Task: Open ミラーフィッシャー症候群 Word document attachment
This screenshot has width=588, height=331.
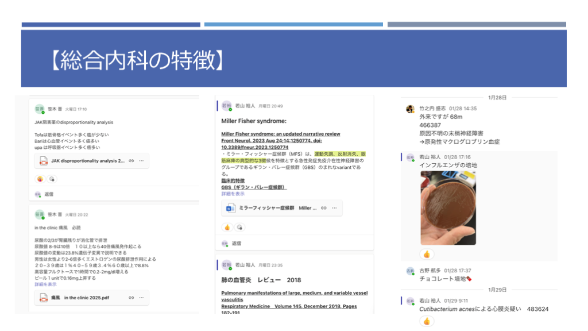Action: tap(270, 208)
